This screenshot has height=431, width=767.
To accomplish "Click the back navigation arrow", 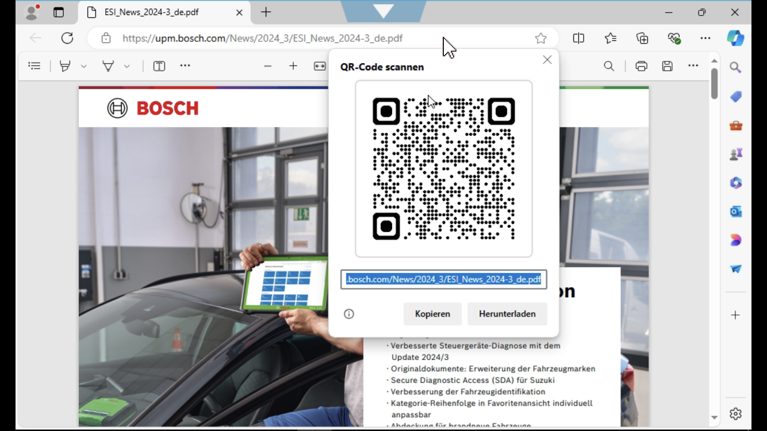I will click(x=36, y=38).
